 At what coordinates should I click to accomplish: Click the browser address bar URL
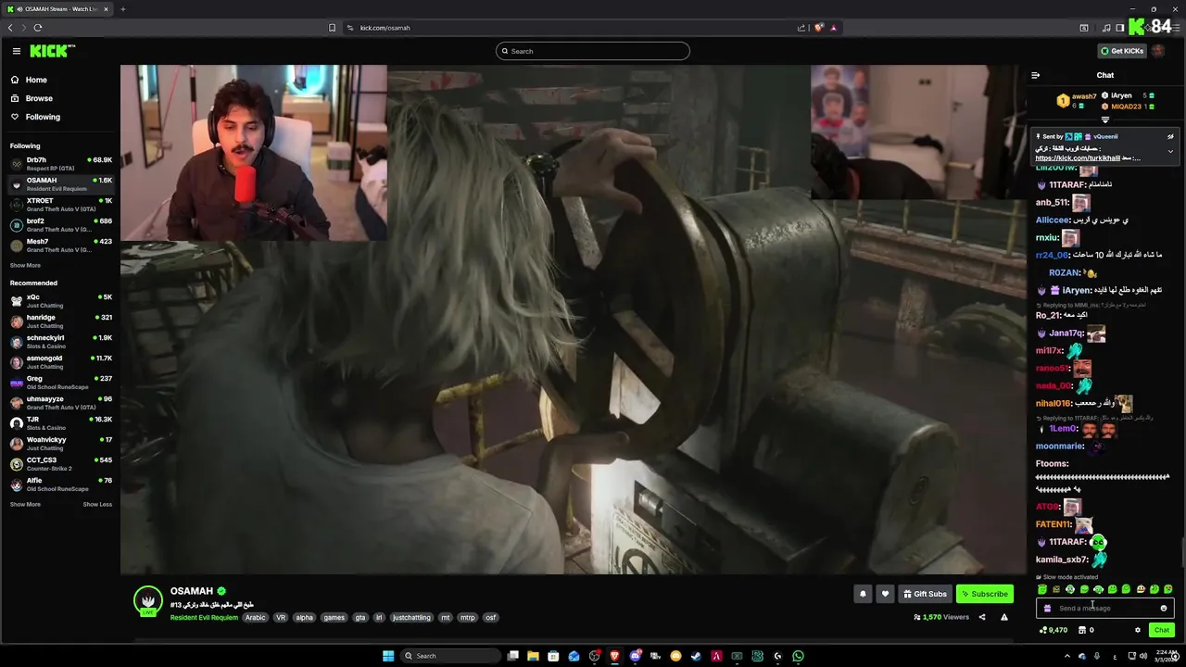[385, 28]
